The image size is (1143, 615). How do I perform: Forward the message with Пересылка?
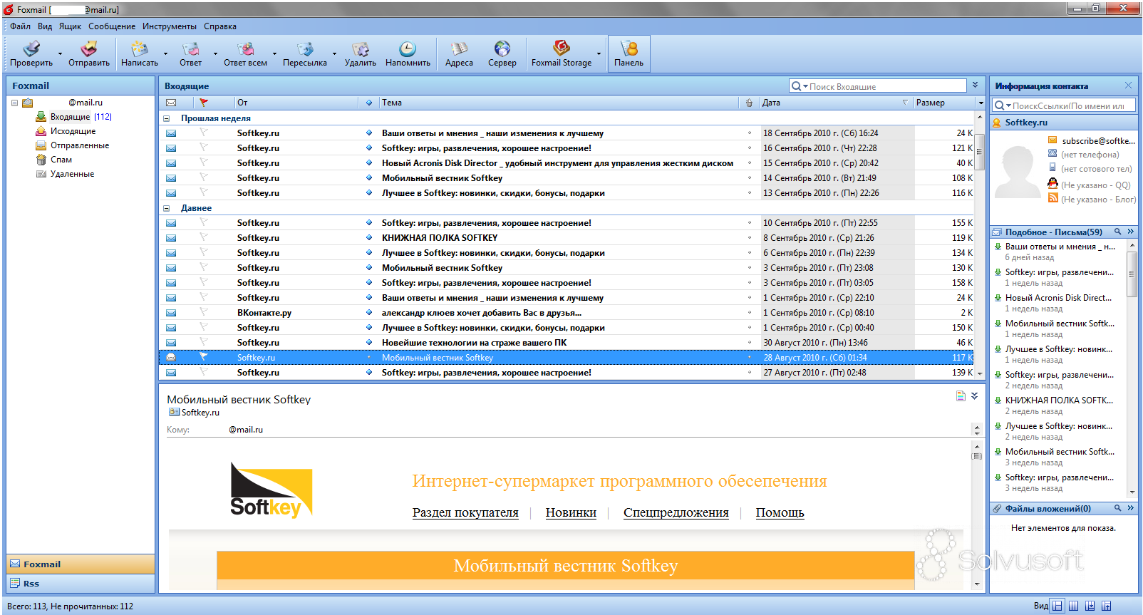(305, 53)
